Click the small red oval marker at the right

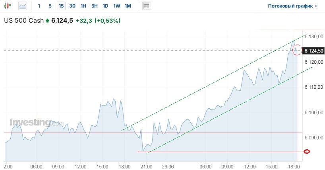[306, 151]
